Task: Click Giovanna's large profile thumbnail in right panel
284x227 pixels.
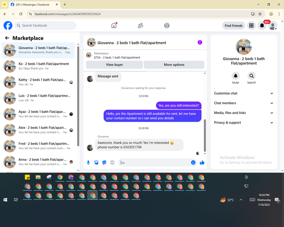Action: click(x=244, y=47)
